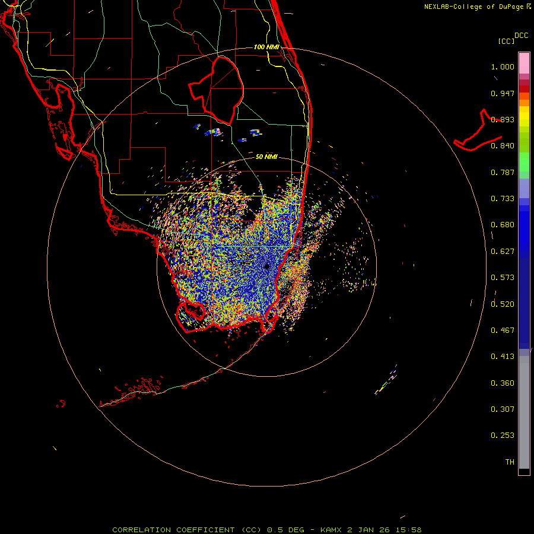Click the pink segment of color bar
Screen dimensions: 534x534
[524, 63]
